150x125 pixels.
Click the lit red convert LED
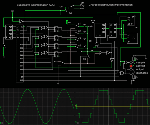pos(131,66)
